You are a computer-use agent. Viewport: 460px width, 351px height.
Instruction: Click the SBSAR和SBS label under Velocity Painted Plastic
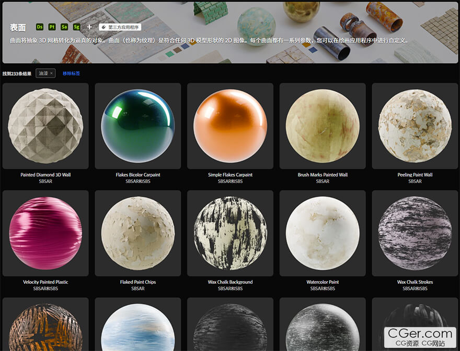pyautogui.click(x=45, y=288)
